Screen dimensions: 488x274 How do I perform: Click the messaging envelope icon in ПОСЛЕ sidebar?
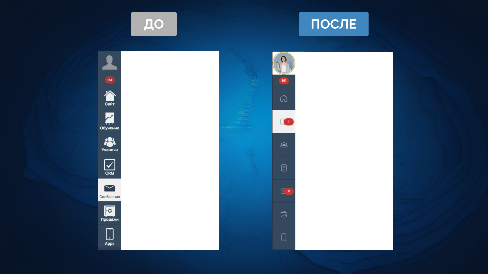(284, 191)
